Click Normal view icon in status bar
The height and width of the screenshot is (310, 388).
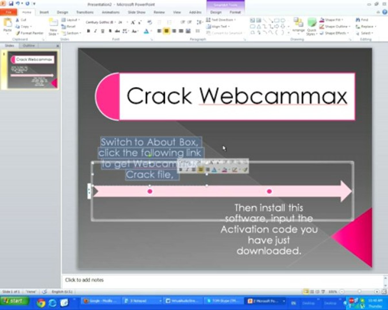306,291
